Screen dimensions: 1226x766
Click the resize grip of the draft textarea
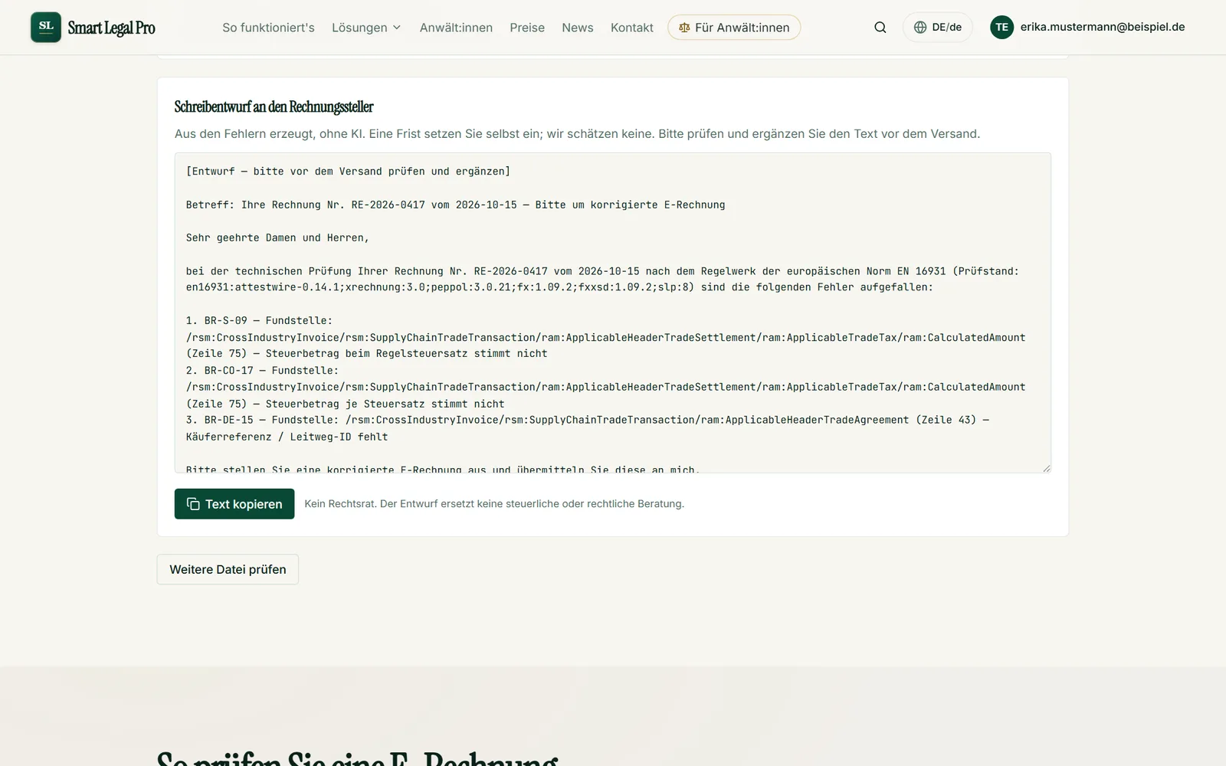[x=1046, y=468]
